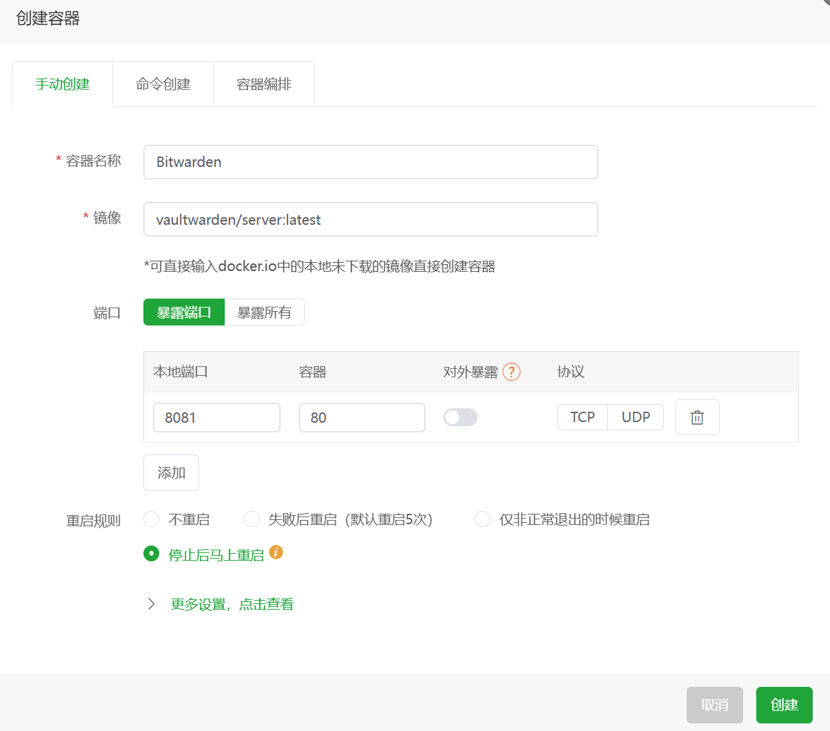The height and width of the screenshot is (731, 830).
Task: Select TCP as the port protocol
Action: click(x=582, y=417)
